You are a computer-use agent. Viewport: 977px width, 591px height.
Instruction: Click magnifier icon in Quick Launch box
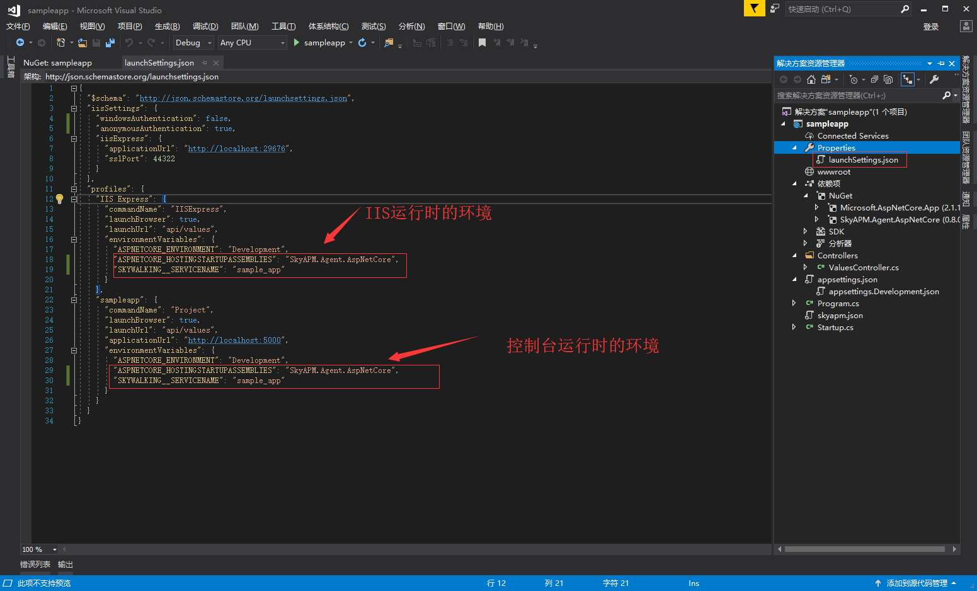coord(905,9)
